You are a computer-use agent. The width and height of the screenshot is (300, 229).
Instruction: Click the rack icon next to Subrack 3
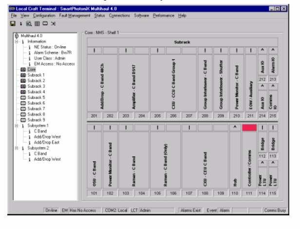23,86
